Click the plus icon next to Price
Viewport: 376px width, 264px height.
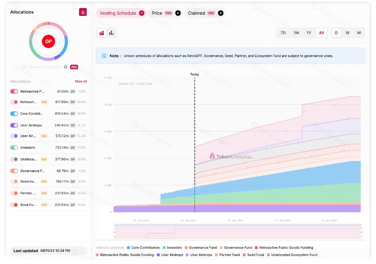178,13
